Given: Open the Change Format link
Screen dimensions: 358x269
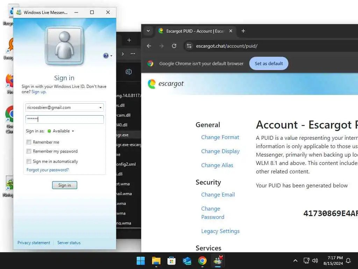Looking at the screenshot, I should click(220, 137).
